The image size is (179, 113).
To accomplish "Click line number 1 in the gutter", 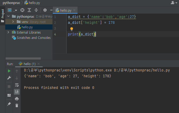I will 55,17.
